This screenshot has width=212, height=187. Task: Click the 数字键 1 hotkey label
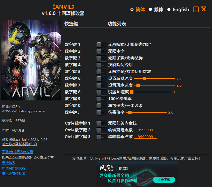coord(72,45)
